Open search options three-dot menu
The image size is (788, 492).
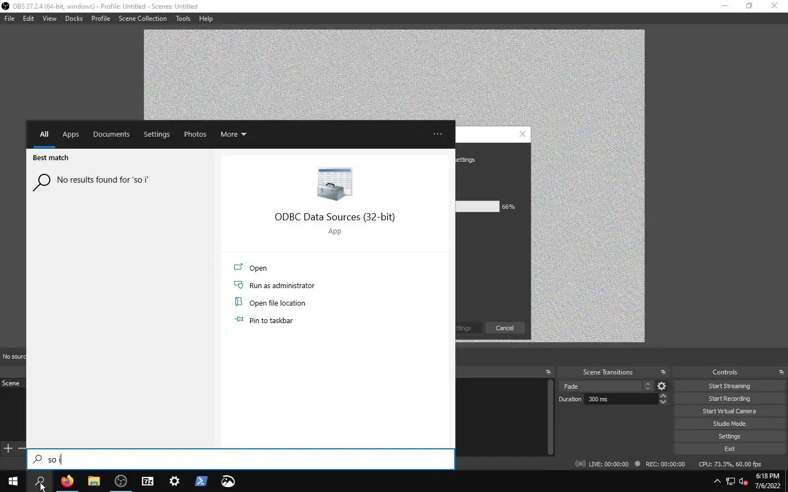coord(437,134)
